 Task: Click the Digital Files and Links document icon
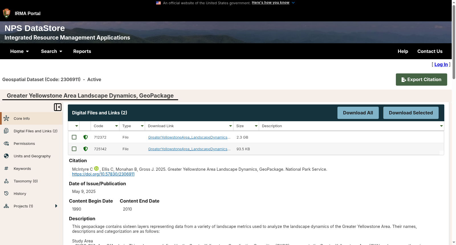tap(6, 131)
